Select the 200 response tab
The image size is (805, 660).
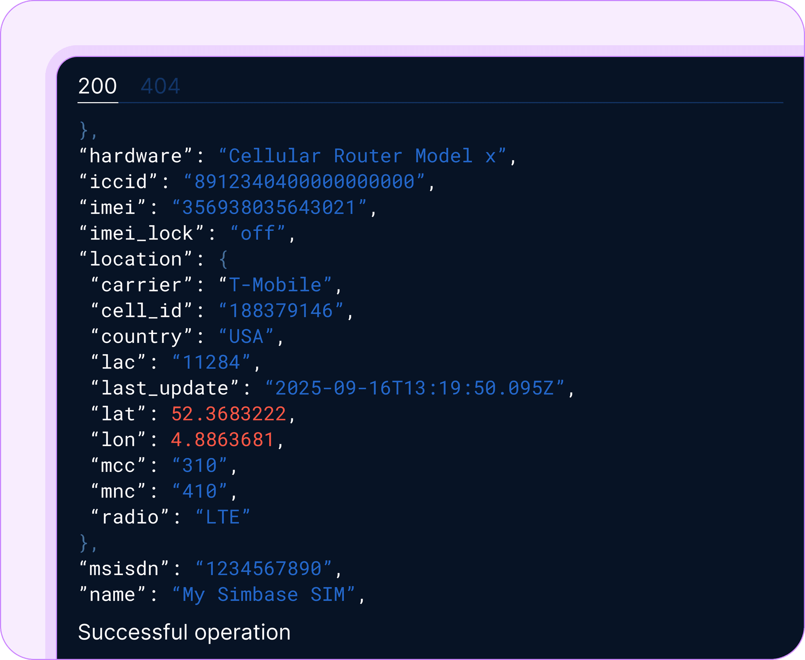98,87
